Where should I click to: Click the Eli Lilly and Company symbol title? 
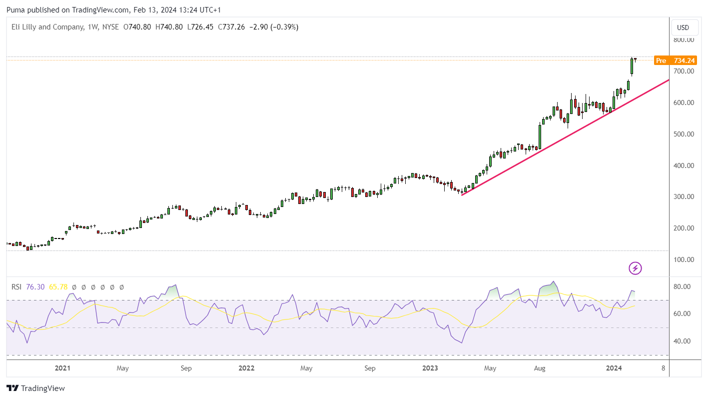[48, 27]
